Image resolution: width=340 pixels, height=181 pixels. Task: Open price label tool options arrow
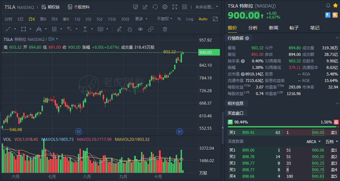click(107, 29)
